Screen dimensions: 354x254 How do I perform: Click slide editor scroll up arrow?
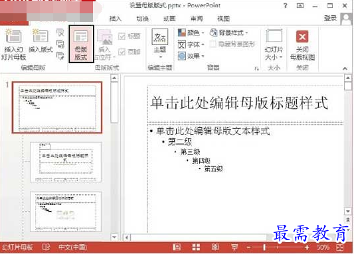coord(348,78)
